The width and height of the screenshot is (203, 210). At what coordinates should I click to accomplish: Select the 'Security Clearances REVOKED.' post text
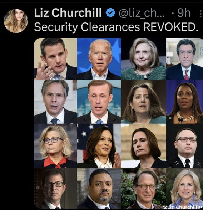coord(116,27)
